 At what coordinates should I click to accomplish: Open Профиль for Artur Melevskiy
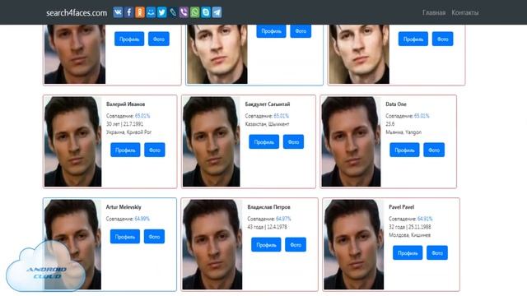click(125, 237)
